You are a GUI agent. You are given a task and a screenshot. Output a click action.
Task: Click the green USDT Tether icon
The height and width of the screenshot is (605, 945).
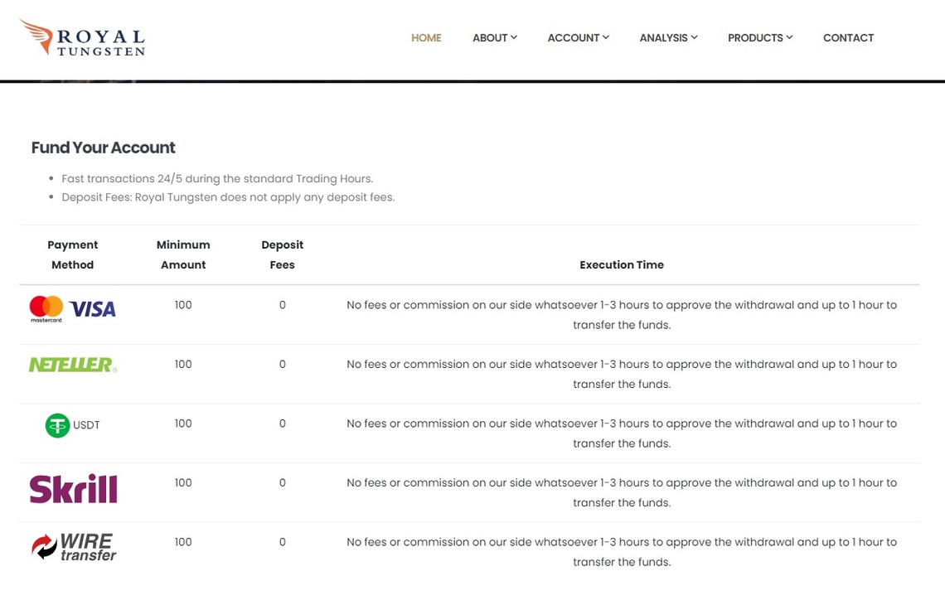[57, 425]
